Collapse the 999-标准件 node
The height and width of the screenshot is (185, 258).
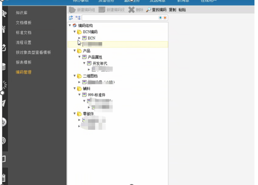(x=79, y=95)
